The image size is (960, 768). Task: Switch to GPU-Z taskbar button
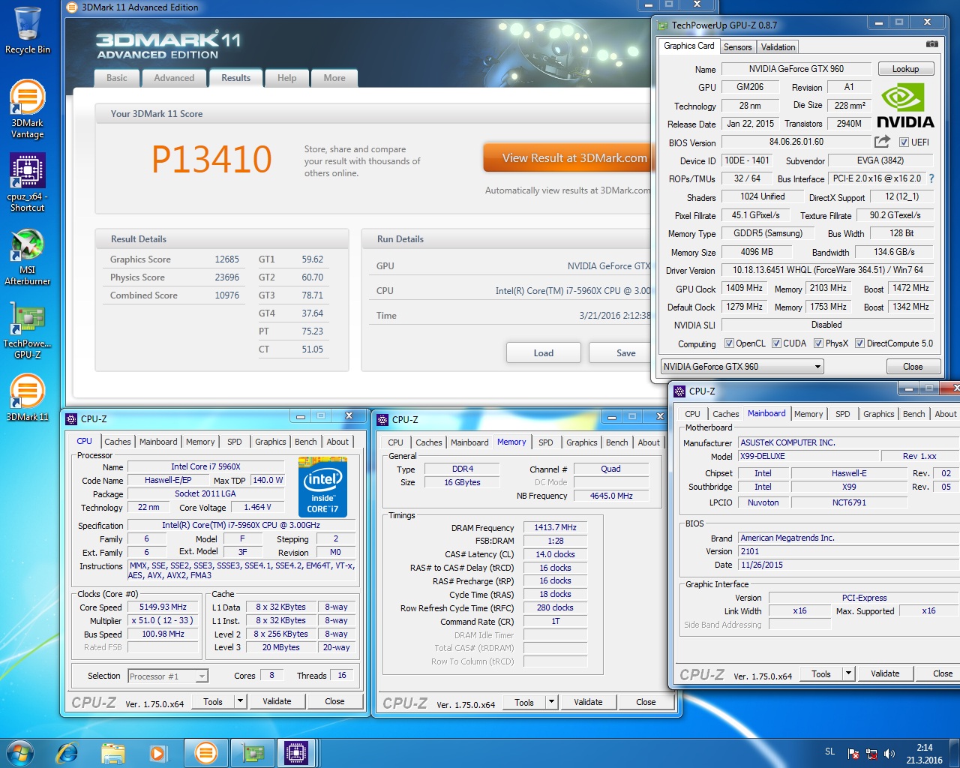(251, 752)
